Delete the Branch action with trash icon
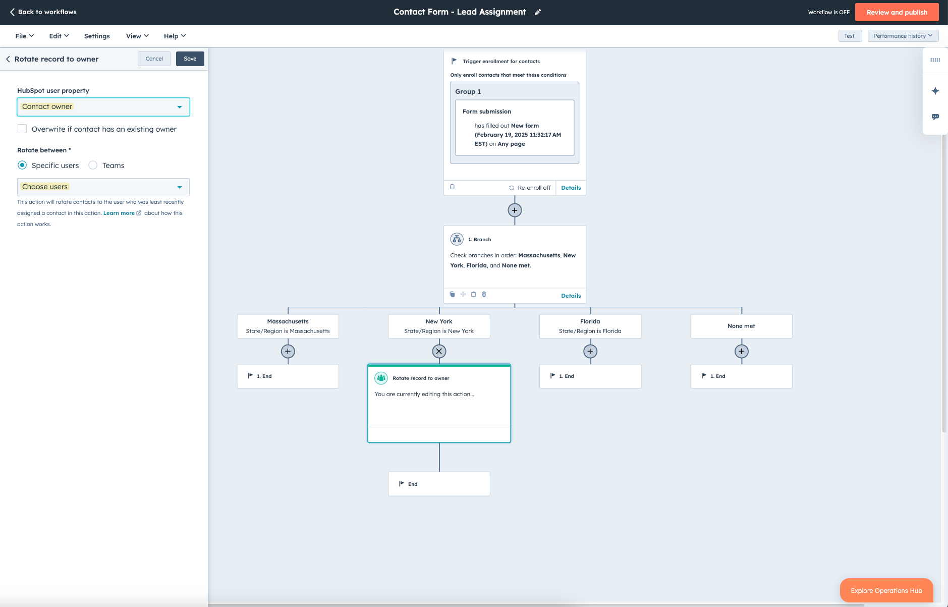This screenshot has width=948, height=607. pyautogui.click(x=484, y=294)
